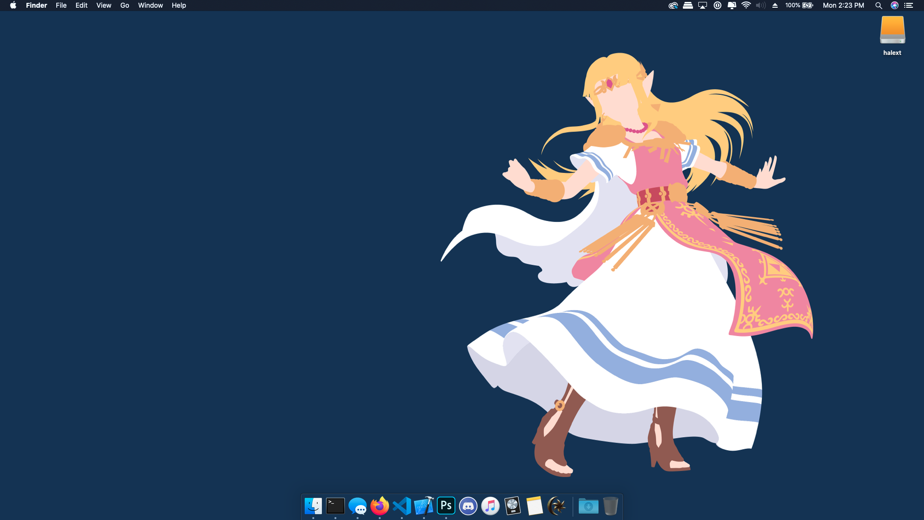The image size is (924, 520).
Task: Open the Wi-Fi status menu
Action: pos(746,5)
